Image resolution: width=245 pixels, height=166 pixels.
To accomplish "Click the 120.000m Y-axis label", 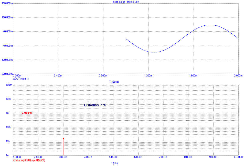I will point(7,17).
